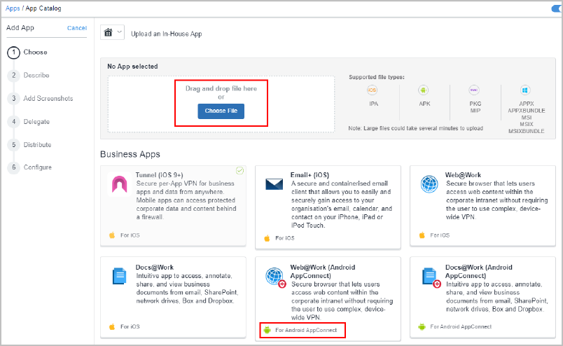Click the Choose File button
The width and height of the screenshot is (563, 346).
[221, 111]
